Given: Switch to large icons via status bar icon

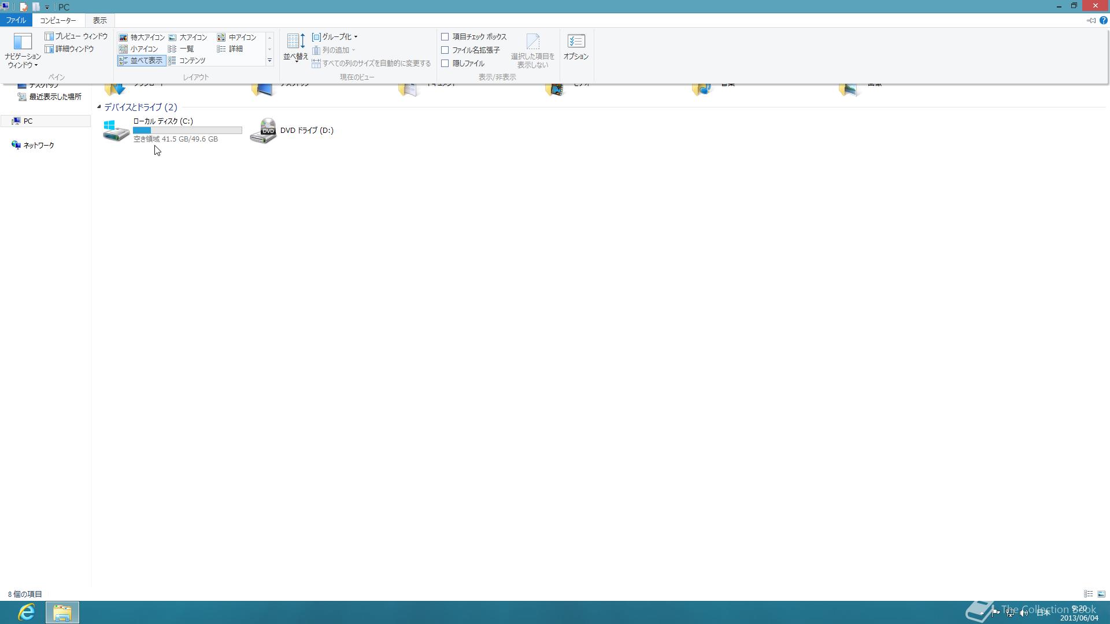Looking at the screenshot, I should coord(1101,594).
